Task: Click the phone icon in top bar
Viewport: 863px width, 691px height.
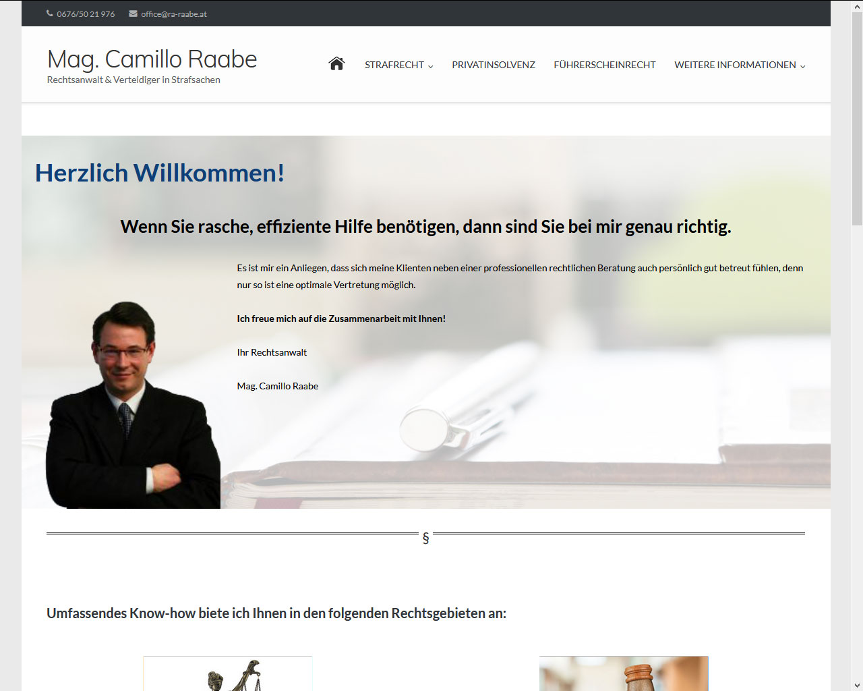Action: (50, 13)
